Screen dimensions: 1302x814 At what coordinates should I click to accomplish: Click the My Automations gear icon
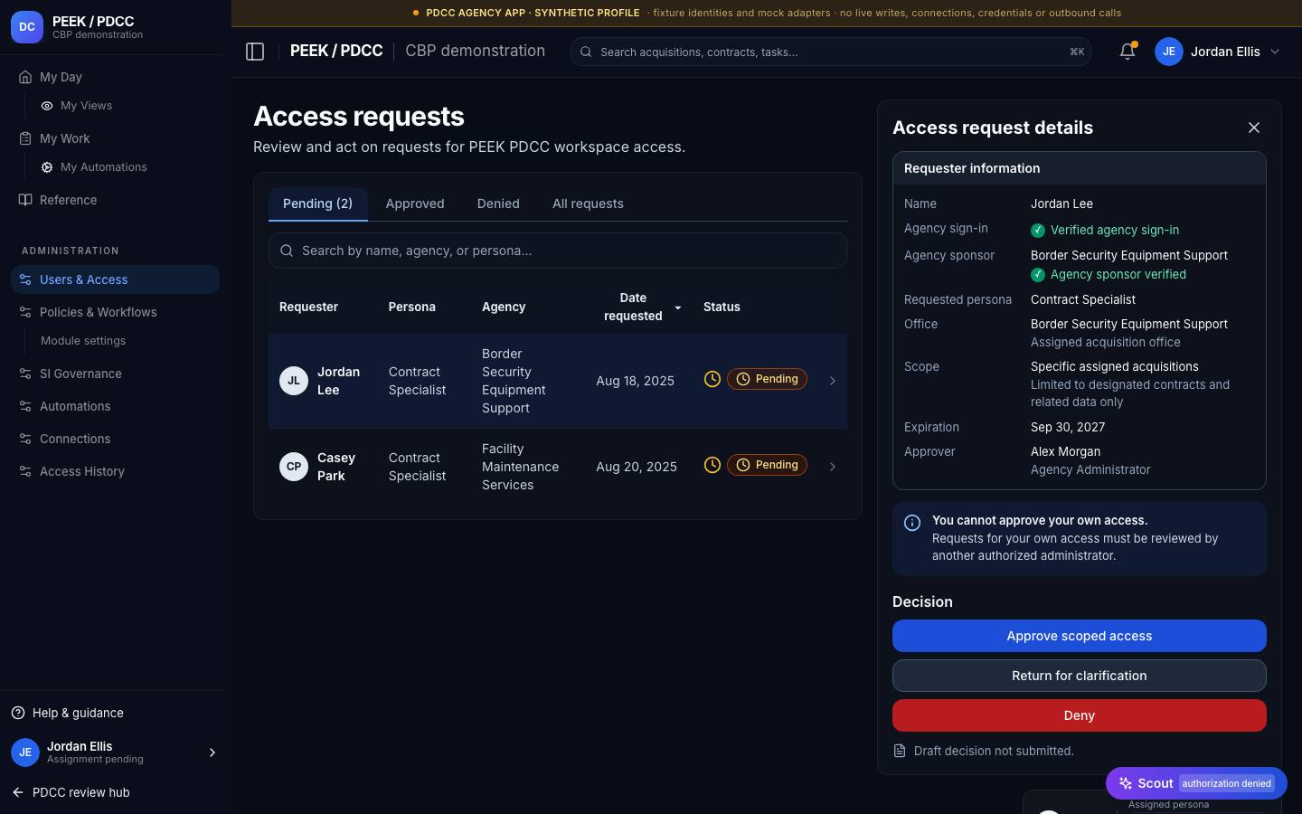[47, 167]
